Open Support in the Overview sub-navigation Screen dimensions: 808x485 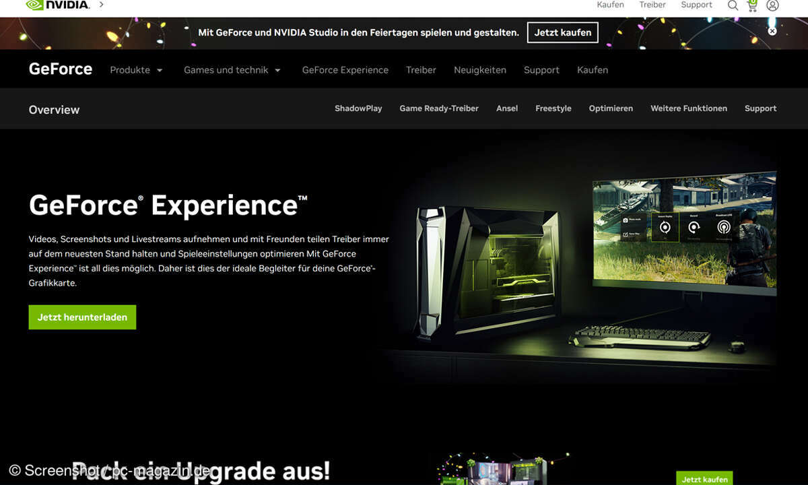(761, 108)
